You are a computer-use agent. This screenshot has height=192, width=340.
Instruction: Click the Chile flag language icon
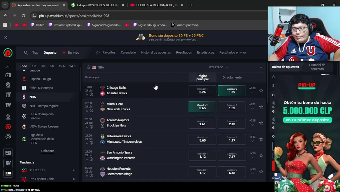[8, 173]
